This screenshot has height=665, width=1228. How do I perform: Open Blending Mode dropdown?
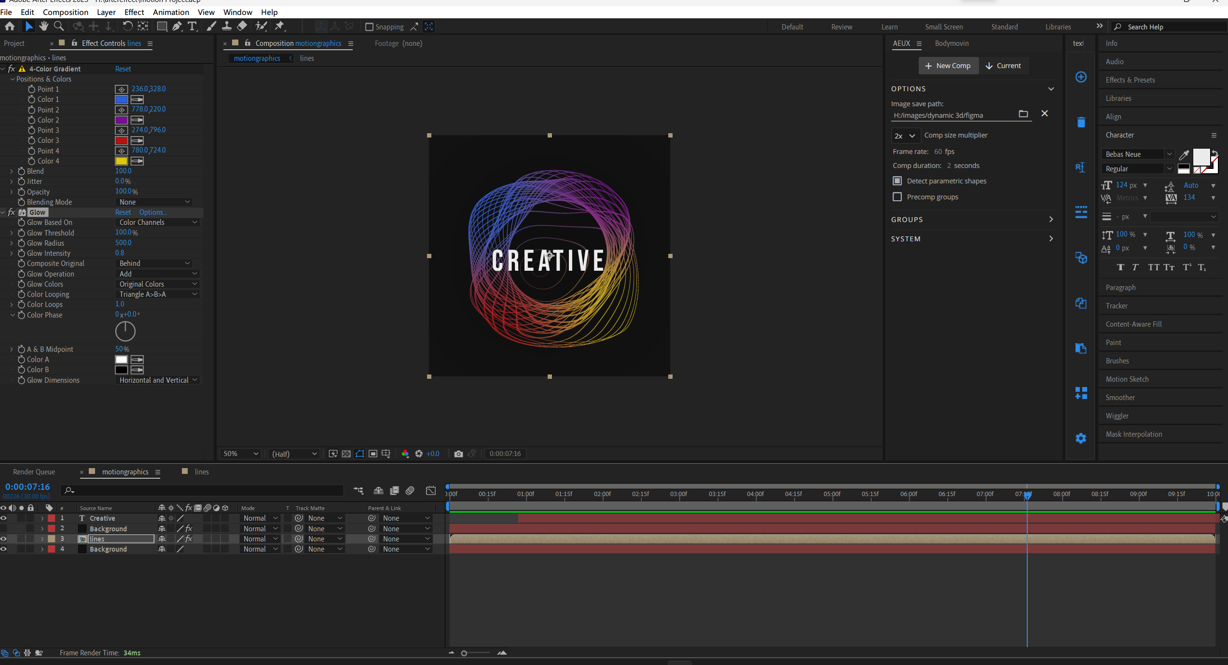pos(154,202)
